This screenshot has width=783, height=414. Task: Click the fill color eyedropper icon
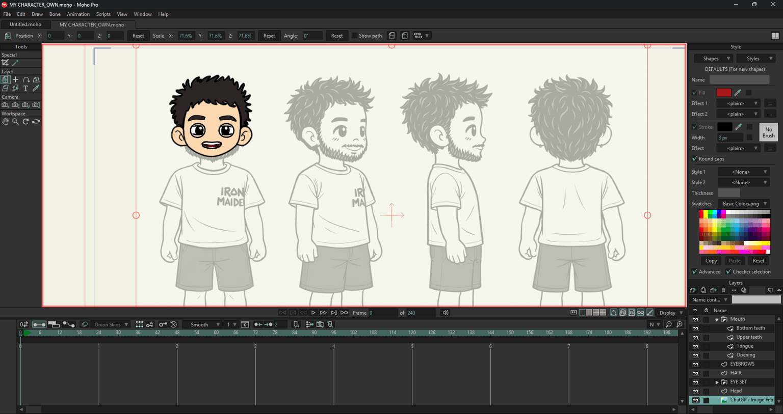coord(738,93)
